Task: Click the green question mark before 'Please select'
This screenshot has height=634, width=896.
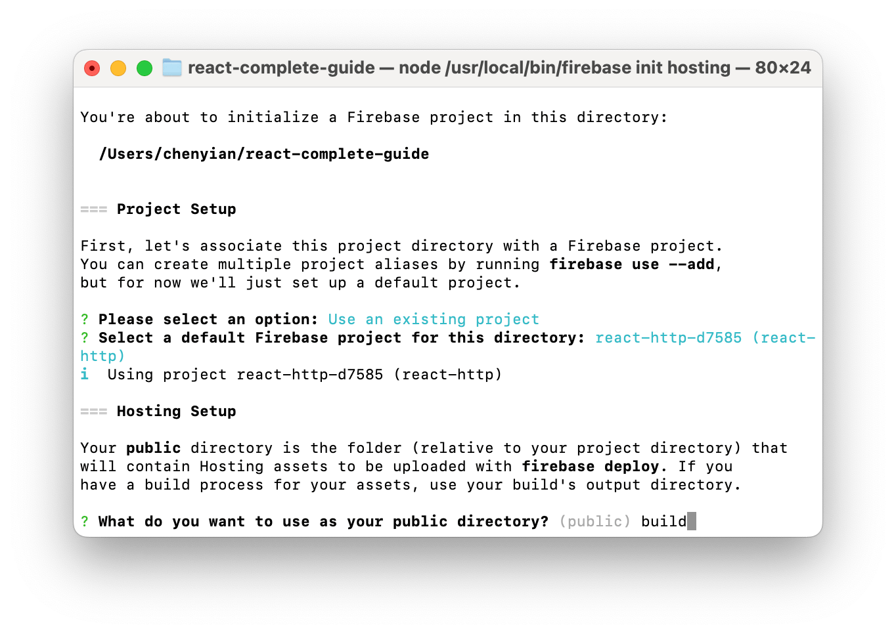Action: coord(85,320)
